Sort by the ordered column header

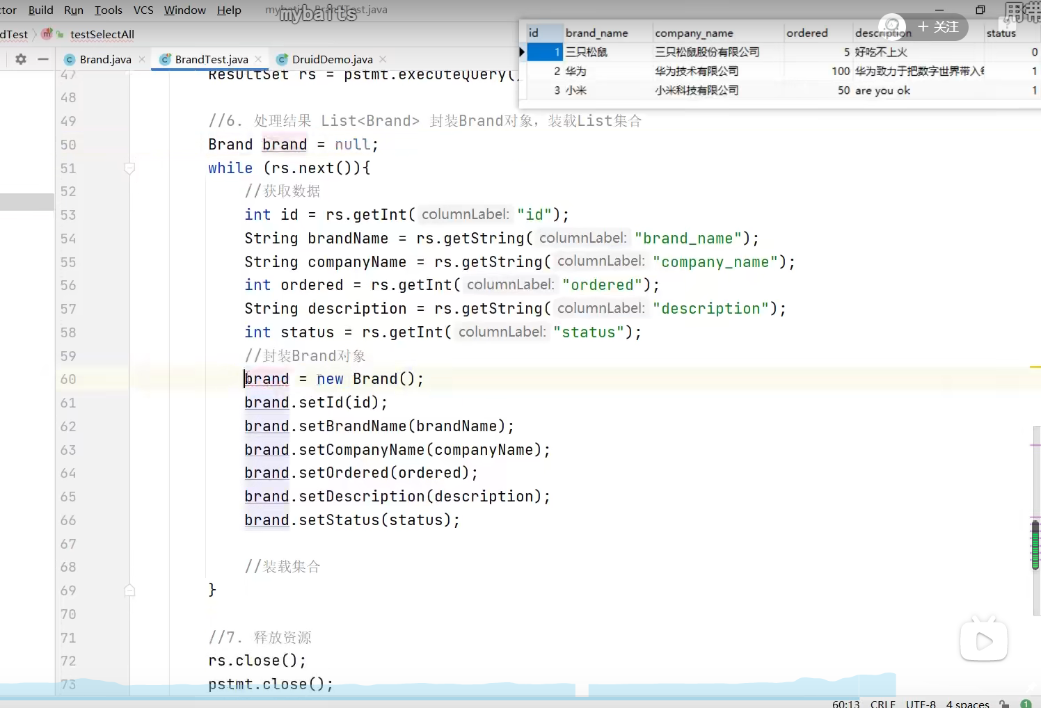(x=818, y=33)
